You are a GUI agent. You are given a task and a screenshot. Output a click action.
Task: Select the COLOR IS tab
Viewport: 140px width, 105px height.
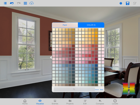point(91,25)
